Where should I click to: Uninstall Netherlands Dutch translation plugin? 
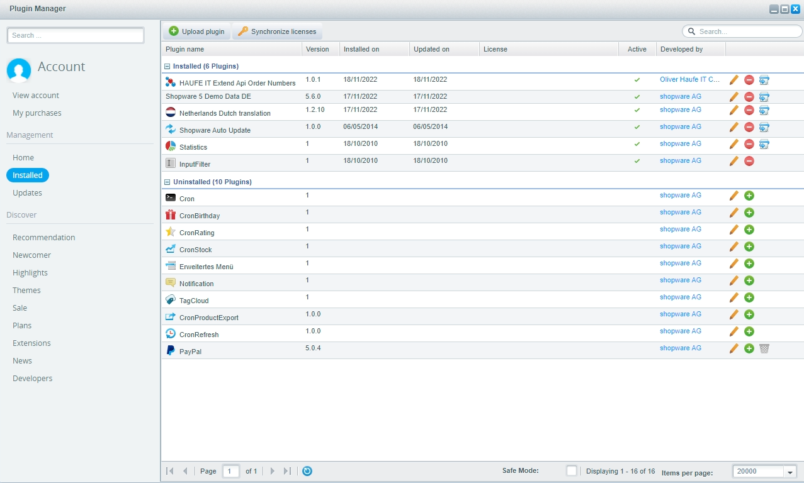[749, 110]
